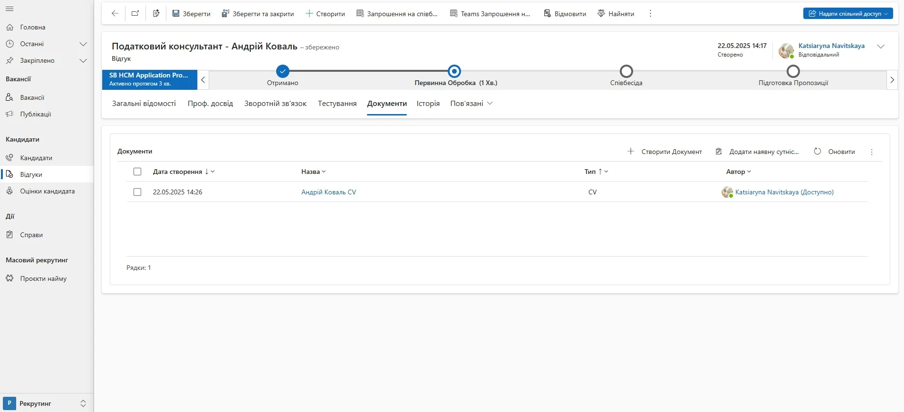Open the Проф. досвід tab
Screen dimensions: 904x412
point(210,104)
